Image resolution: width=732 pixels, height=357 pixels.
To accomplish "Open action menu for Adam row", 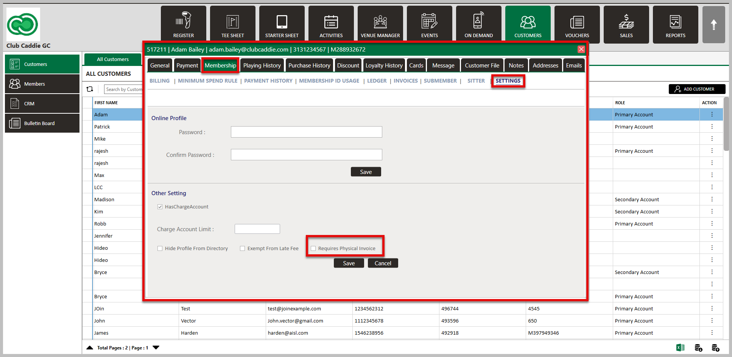I will pos(712,114).
